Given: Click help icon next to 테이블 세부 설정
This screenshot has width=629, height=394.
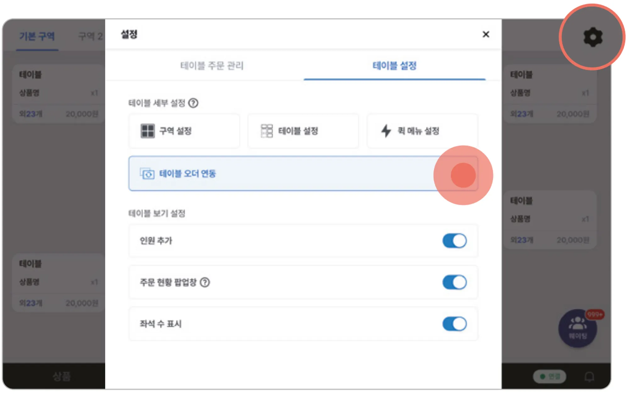Looking at the screenshot, I should click(193, 103).
